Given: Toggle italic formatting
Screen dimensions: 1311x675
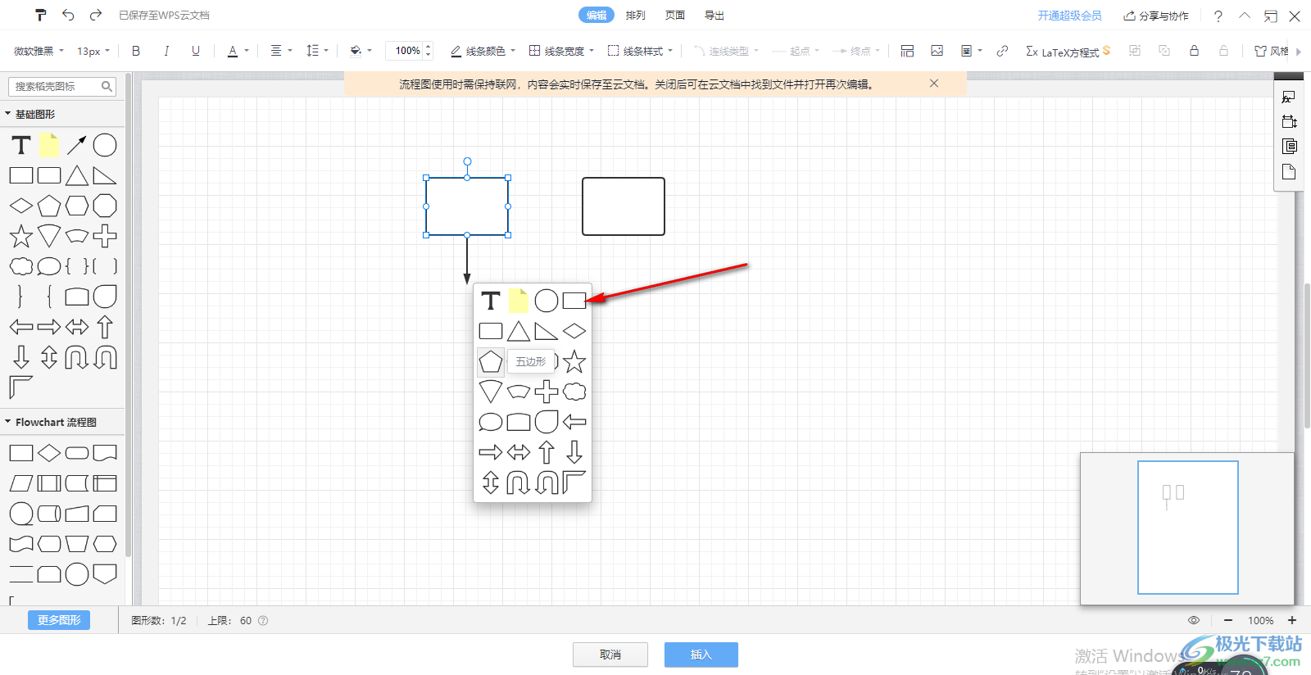Looking at the screenshot, I should click(166, 51).
